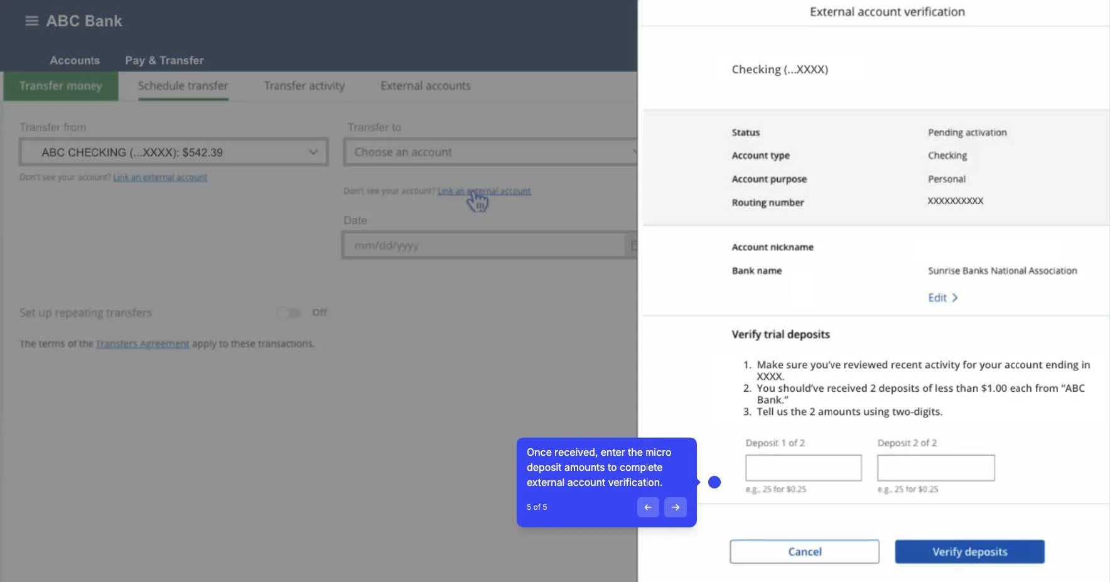
Task: Click Verify deposits button
Action: point(970,552)
